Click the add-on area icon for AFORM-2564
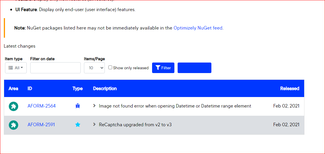This screenshot has height=154, width=325. tap(14, 106)
